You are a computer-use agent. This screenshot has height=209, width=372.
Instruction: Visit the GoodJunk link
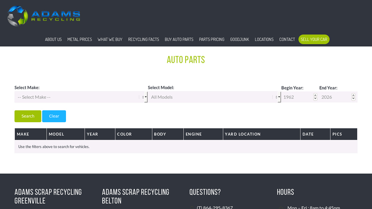pyautogui.click(x=239, y=39)
